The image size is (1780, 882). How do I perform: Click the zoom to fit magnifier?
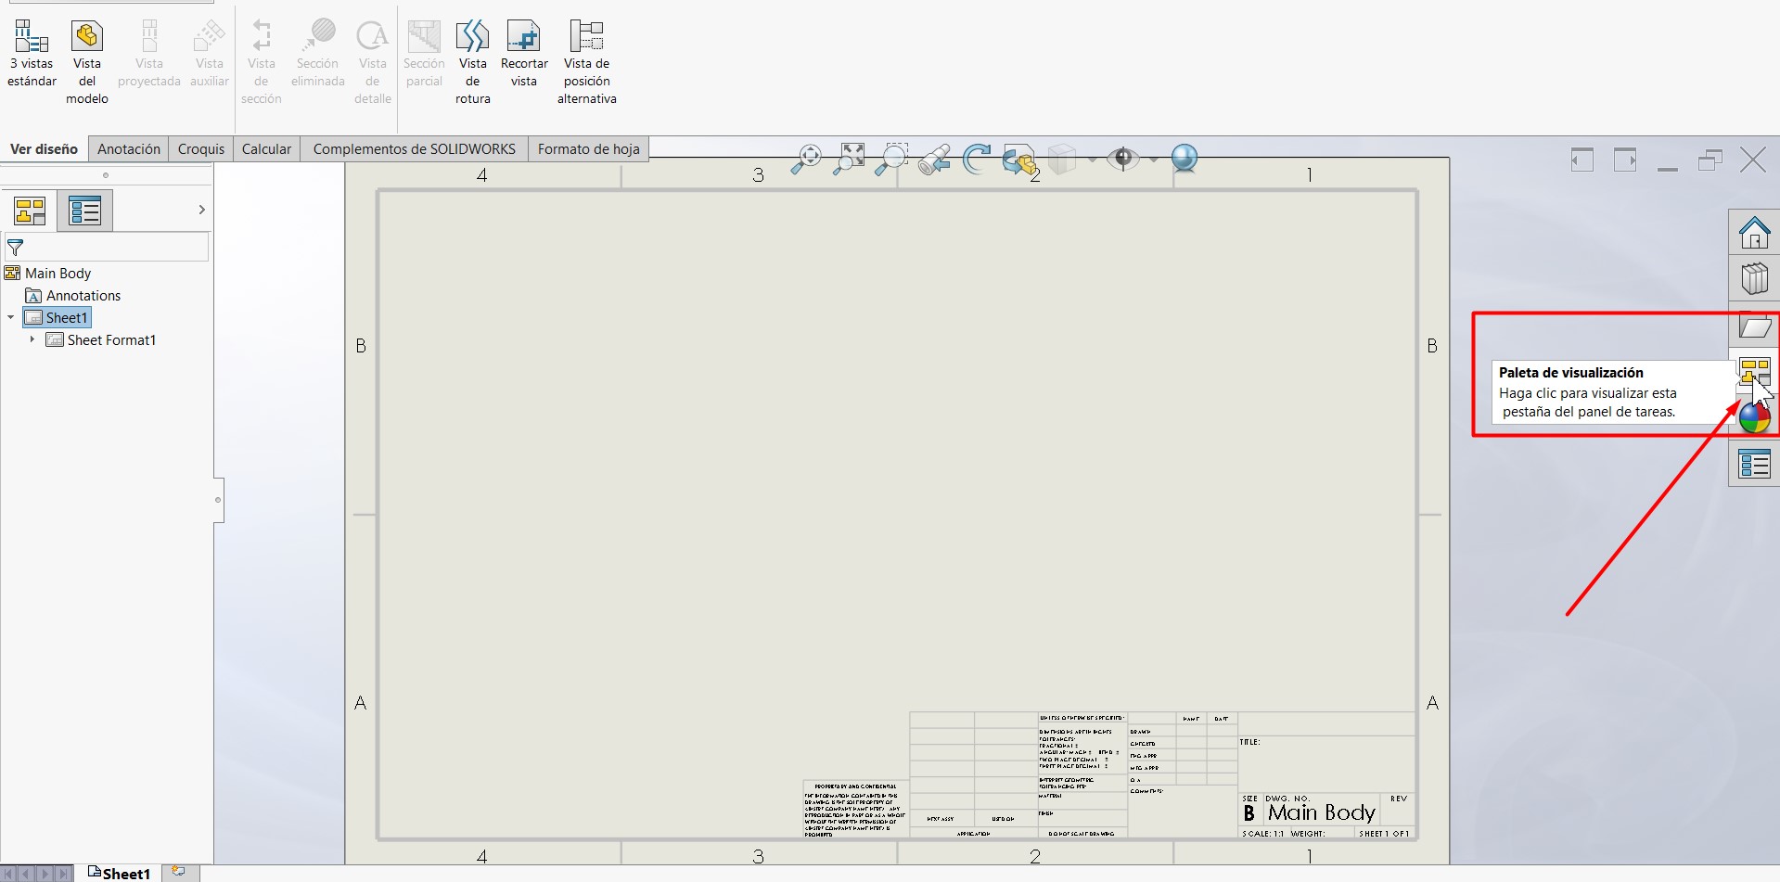(806, 160)
